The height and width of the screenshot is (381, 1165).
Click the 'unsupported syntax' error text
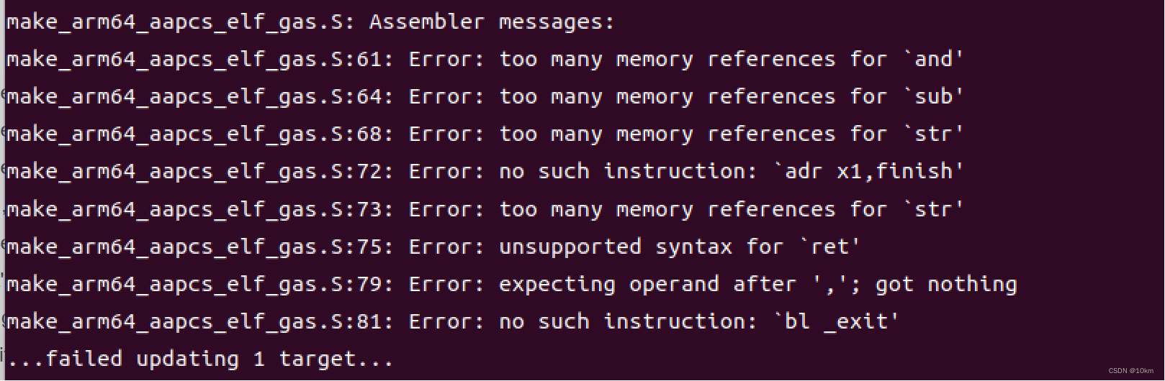pyautogui.click(x=616, y=247)
